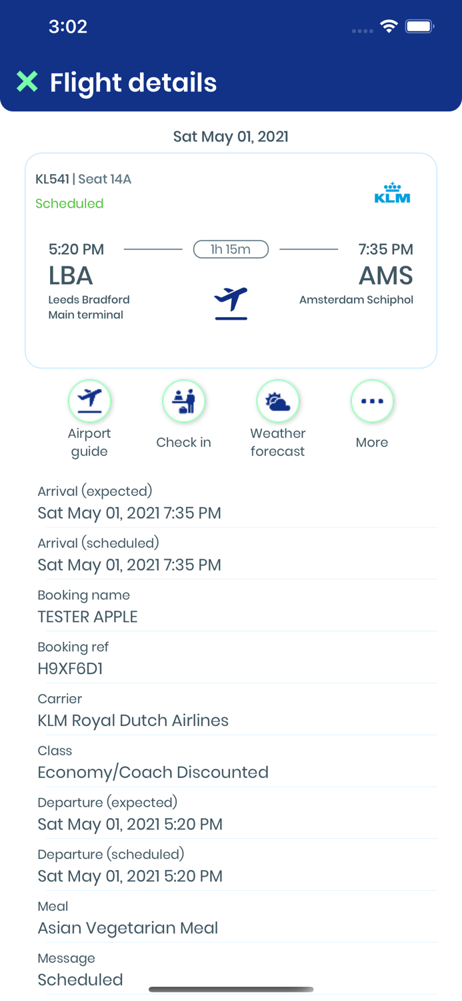The height and width of the screenshot is (1001, 462).
Task: Tap the AMS arrival airport code
Action: [386, 276]
